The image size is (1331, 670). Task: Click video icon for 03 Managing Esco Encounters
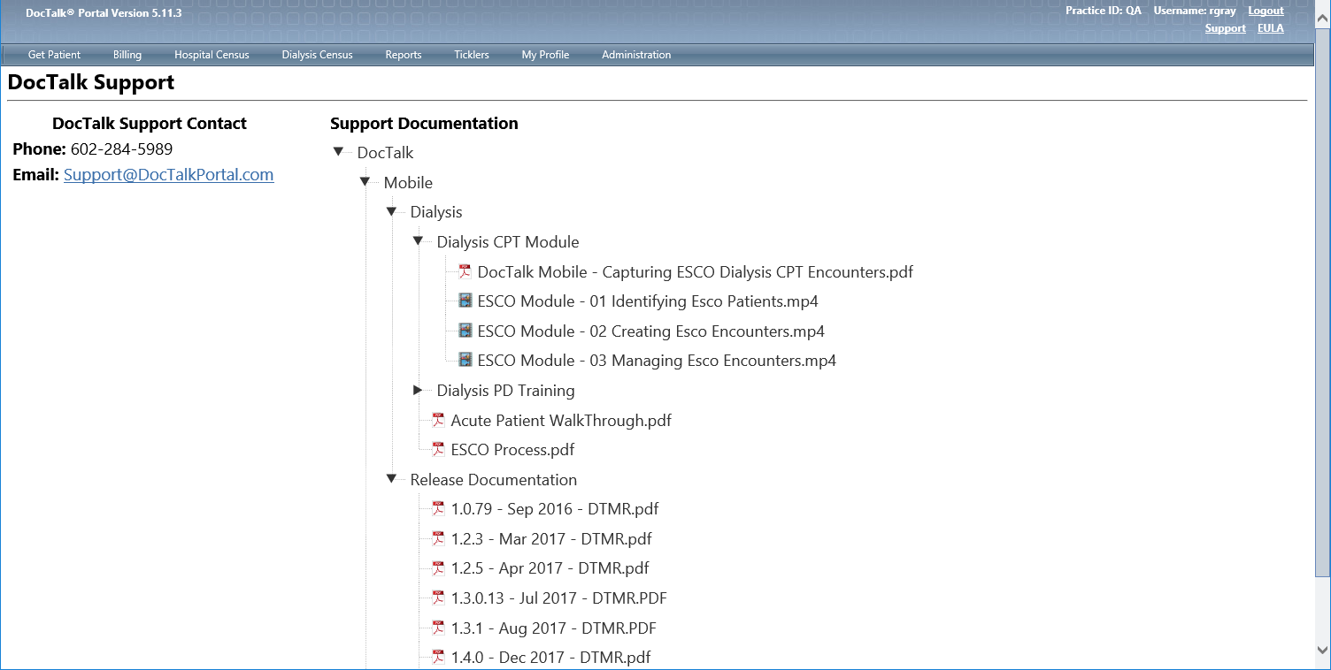465,361
